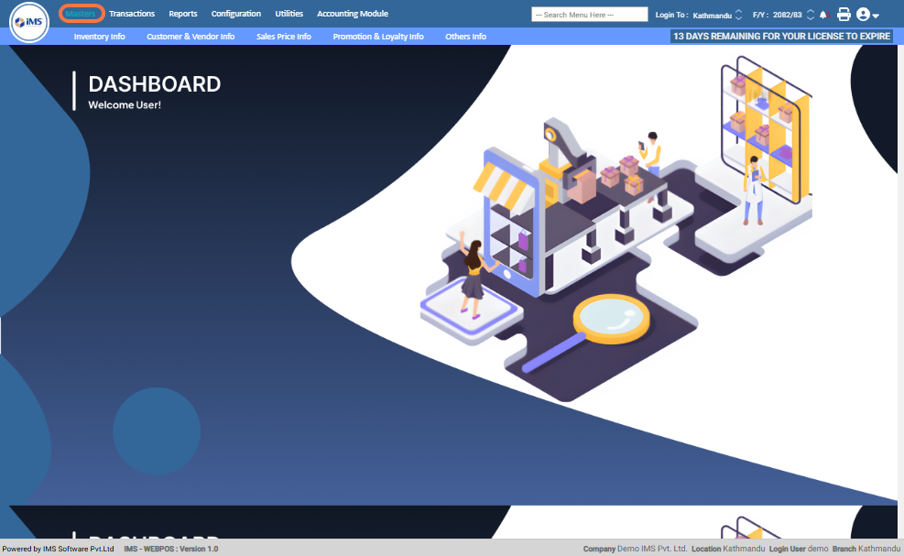Expand the fiscal year 2082/83 selector

810,15
